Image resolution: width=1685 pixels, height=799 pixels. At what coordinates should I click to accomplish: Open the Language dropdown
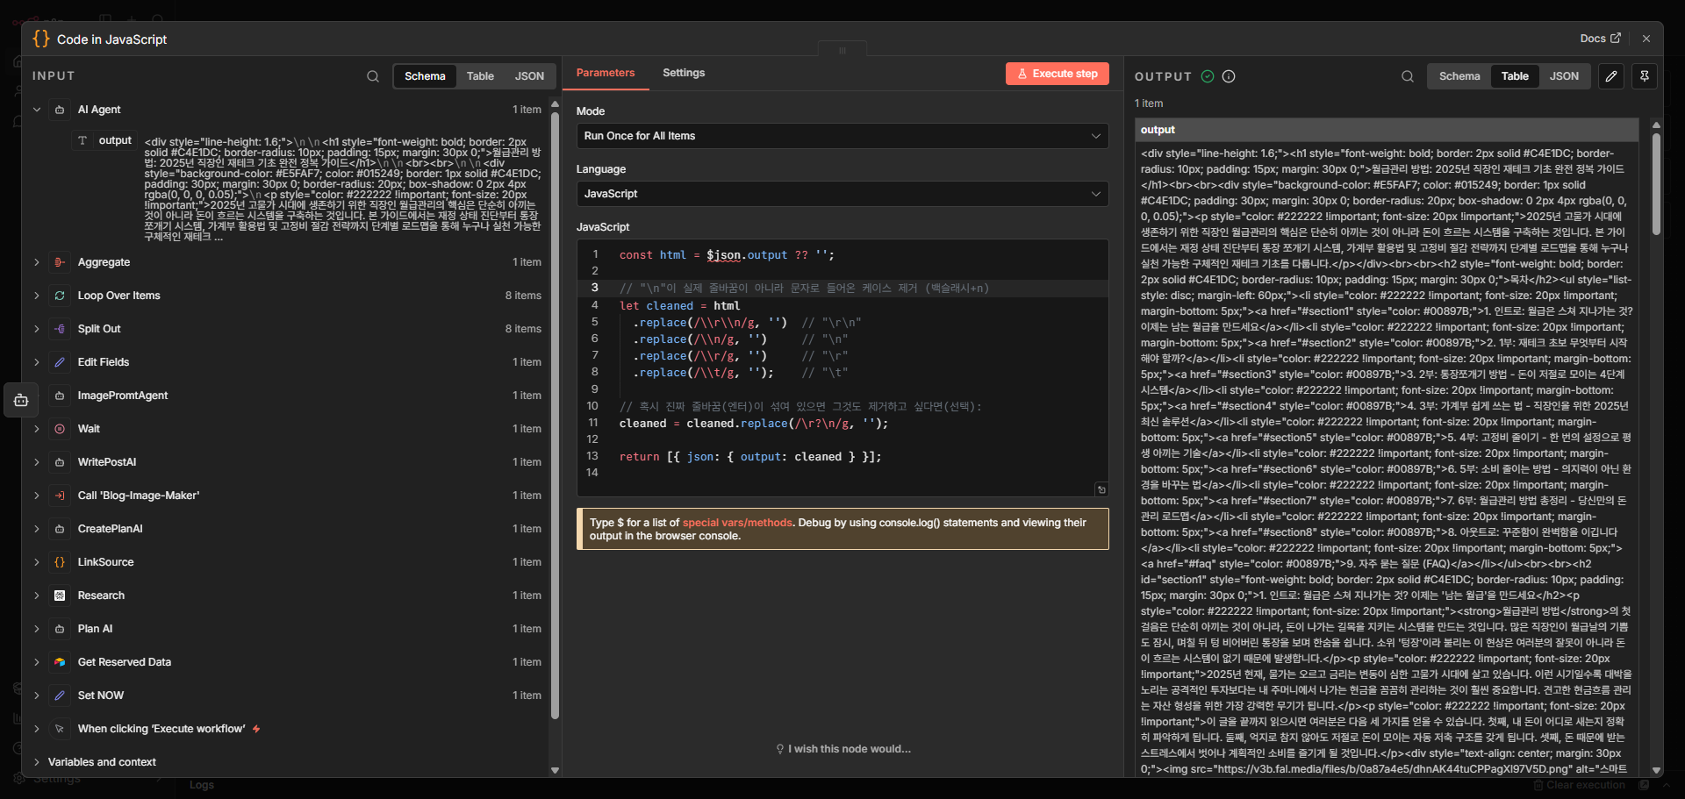tap(842, 194)
